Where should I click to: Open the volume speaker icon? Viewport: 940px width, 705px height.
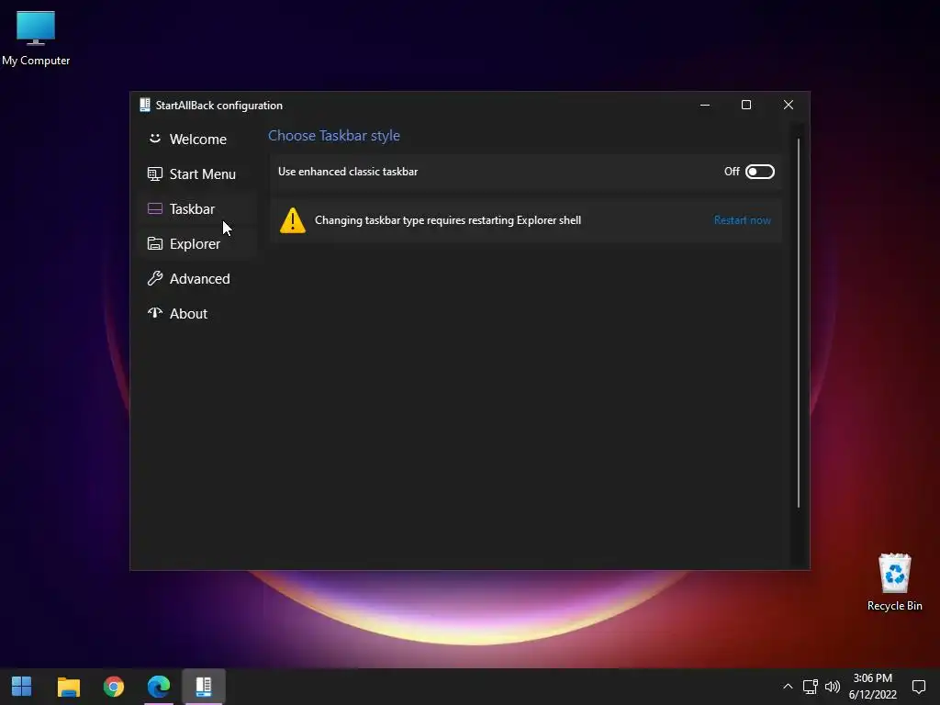[x=833, y=687]
